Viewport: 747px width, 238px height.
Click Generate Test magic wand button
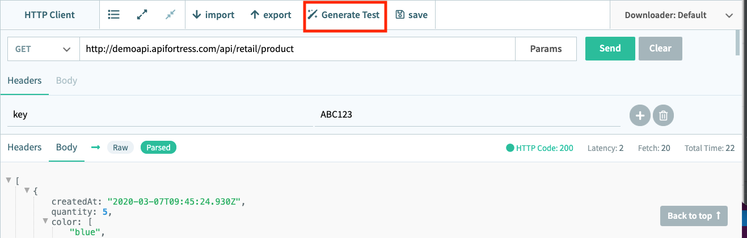[344, 15]
